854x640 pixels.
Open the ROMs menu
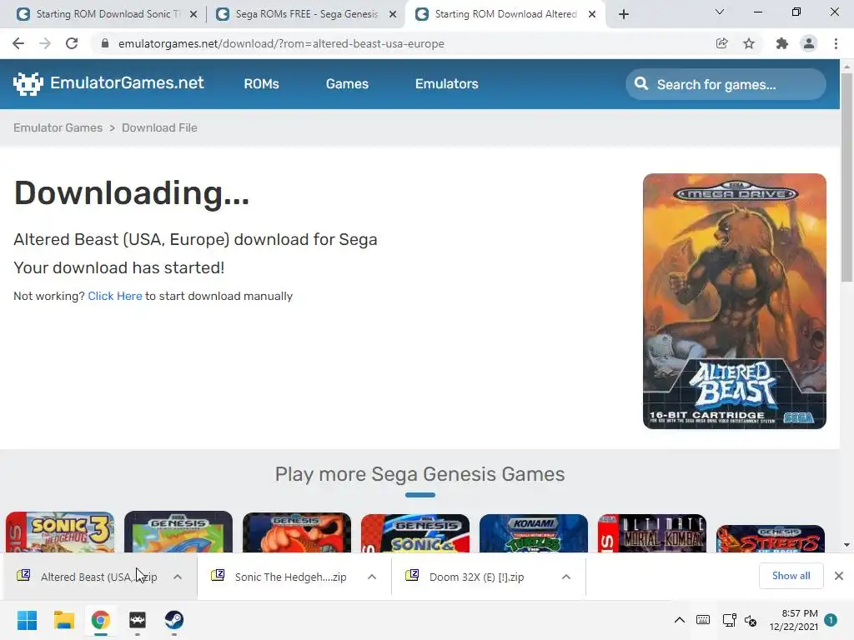tap(261, 84)
